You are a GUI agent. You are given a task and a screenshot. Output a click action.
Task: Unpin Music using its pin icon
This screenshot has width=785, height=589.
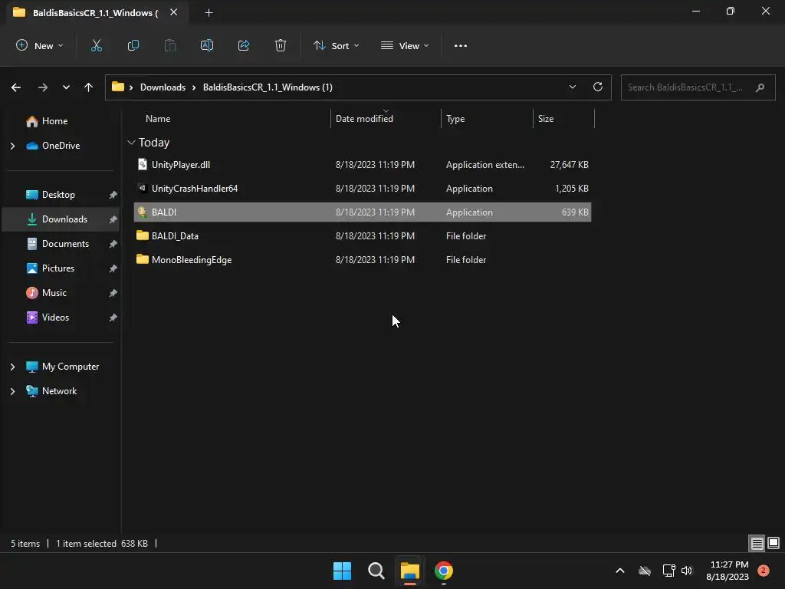[113, 293]
